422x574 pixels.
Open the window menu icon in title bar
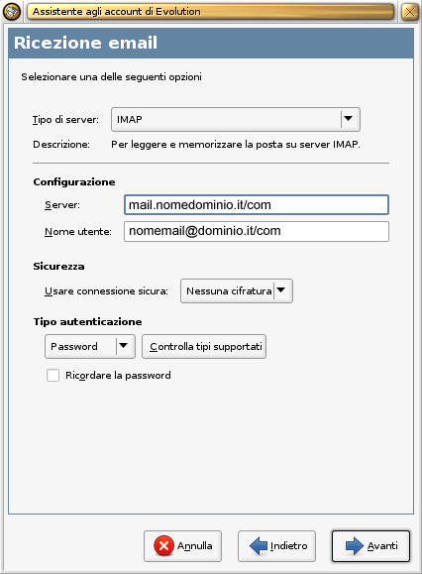12,11
